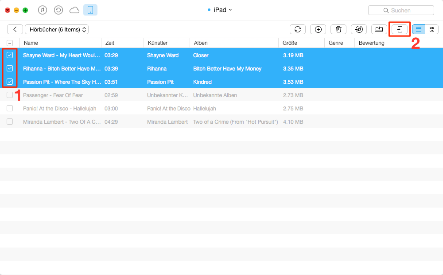Click the artist 'Passion Pit' cell

tap(160, 82)
